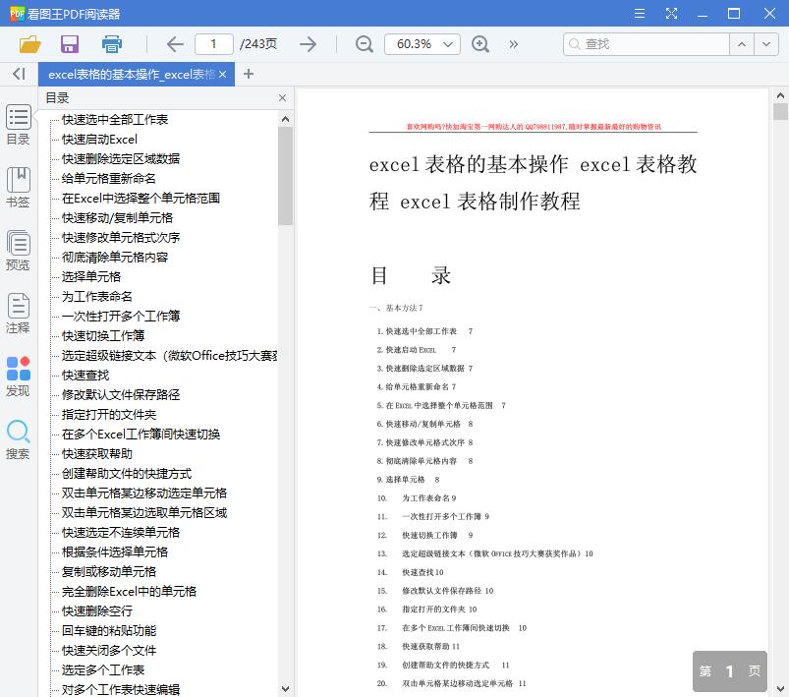Select outline item 快速选中全部工作表

[x=115, y=119]
